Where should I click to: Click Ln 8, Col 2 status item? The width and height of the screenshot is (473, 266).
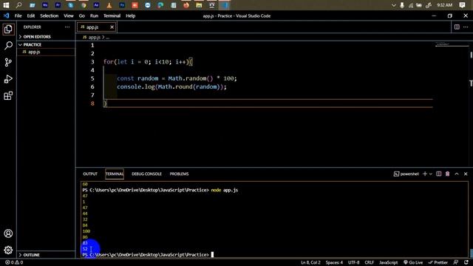(310, 262)
